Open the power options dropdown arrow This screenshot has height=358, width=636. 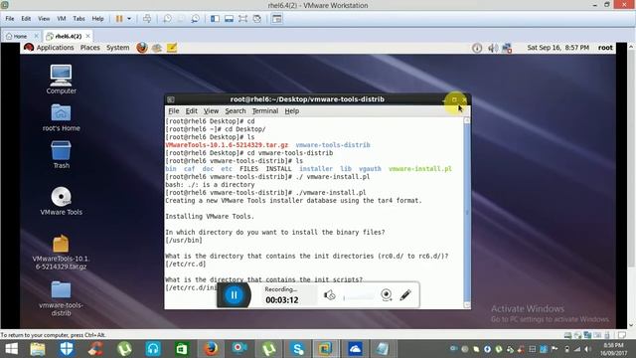tap(129, 19)
